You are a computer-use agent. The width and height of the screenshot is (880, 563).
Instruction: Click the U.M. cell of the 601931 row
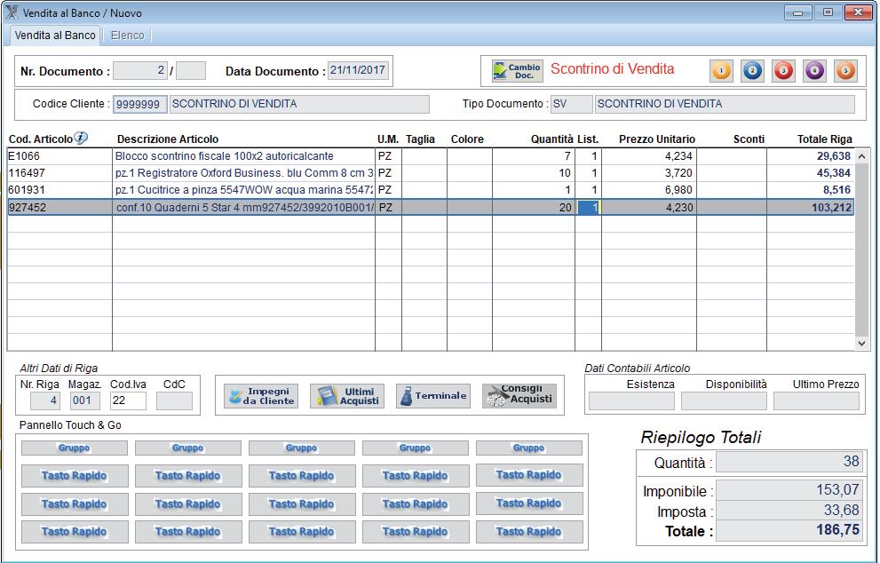pyautogui.click(x=388, y=190)
